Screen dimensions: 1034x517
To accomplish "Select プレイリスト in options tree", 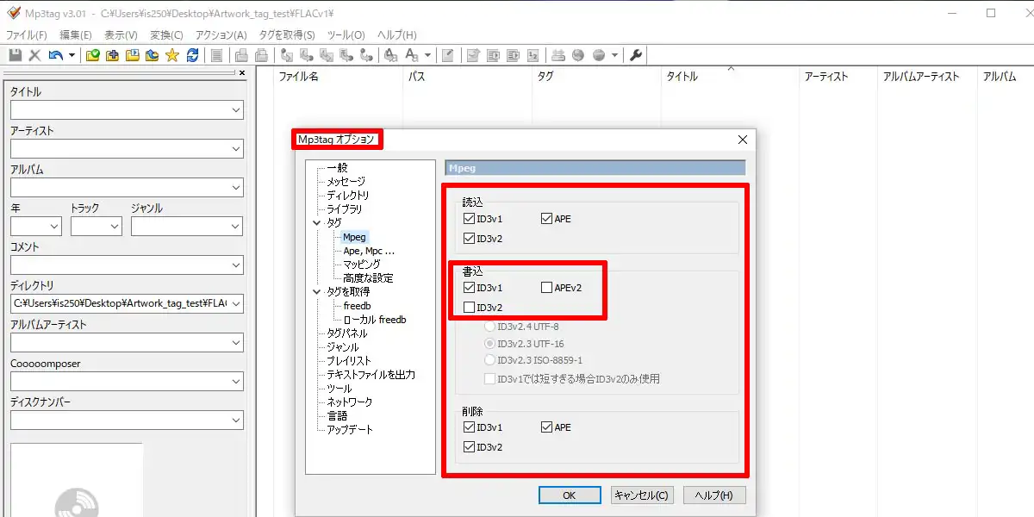I will (349, 361).
